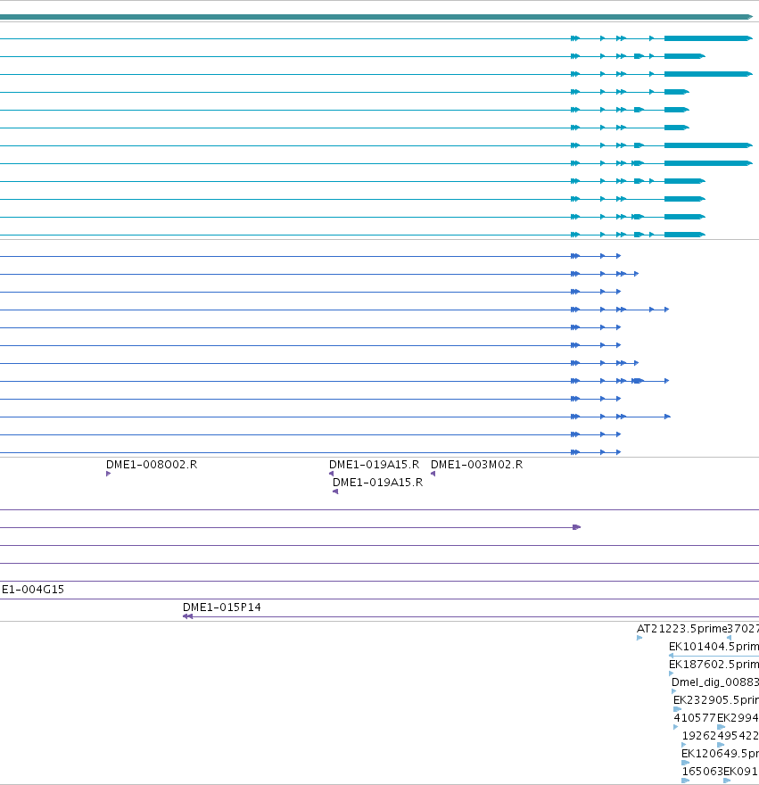Image resolution: width=759 pixels, height=785 pixels.
Task: Click the 410577 feature label
Action: coord(695,718)
